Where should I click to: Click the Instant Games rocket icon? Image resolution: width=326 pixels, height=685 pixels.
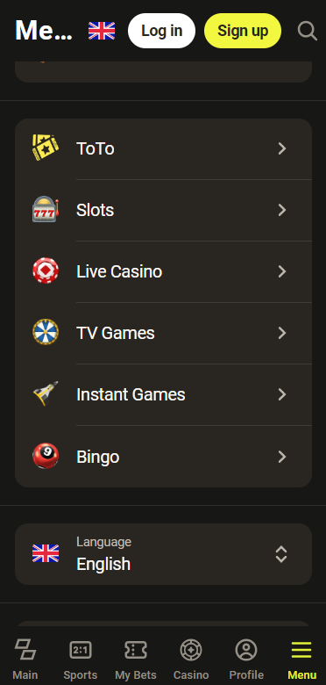click(x=46, y=394)
